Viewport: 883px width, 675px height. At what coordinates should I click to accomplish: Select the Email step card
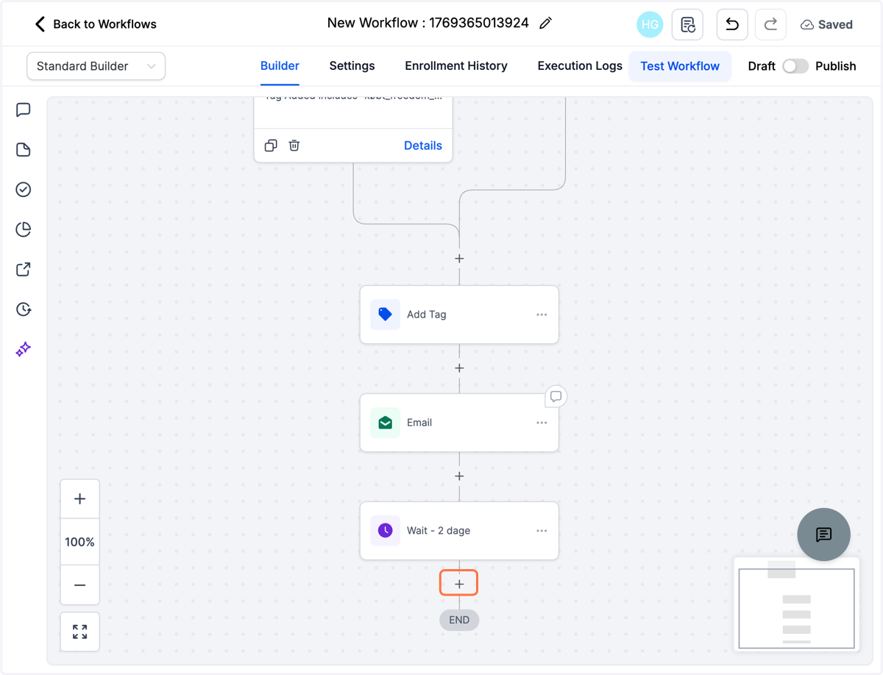459,423
